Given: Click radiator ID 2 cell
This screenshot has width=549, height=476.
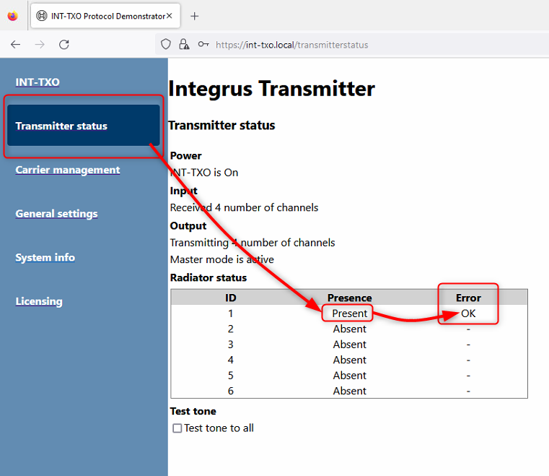Looking at the screenshot, I should tap(230, 329).
